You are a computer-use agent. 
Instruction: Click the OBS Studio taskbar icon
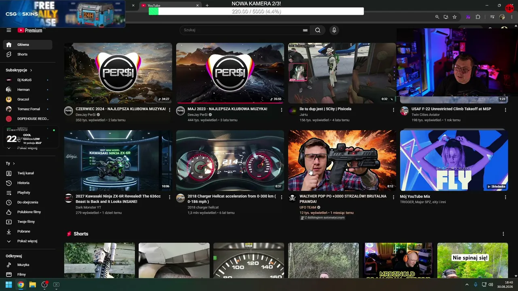point(45,285)
